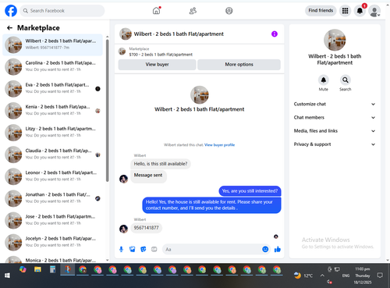Viewport: 390px width, 288px height.
Task: Click the View buyer button
Action: [x=157, y=65]
